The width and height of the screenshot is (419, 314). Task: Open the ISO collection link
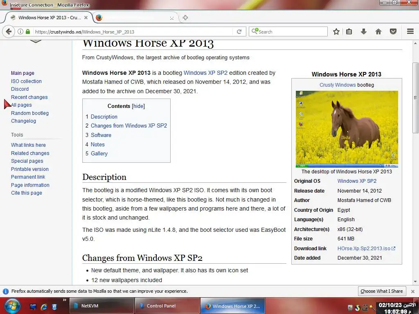(x=26, y=81)
